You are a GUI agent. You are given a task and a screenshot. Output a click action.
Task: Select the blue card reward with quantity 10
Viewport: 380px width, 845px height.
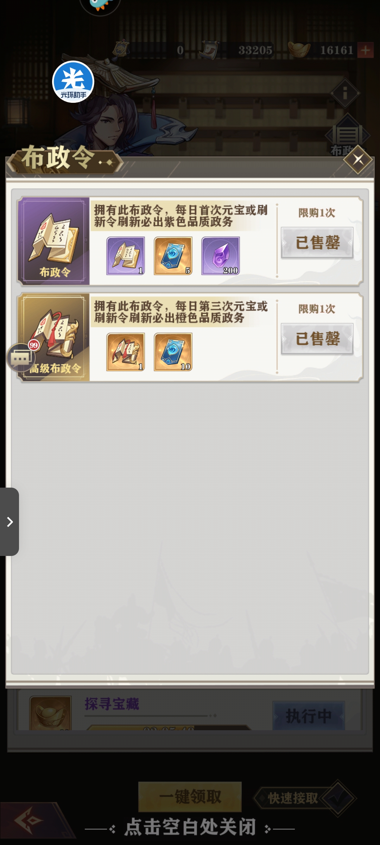[x=173, y=352]
